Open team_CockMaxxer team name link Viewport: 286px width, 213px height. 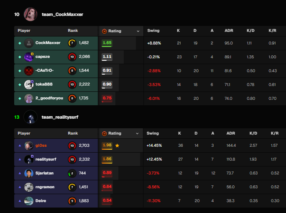[x=62, y=14]
